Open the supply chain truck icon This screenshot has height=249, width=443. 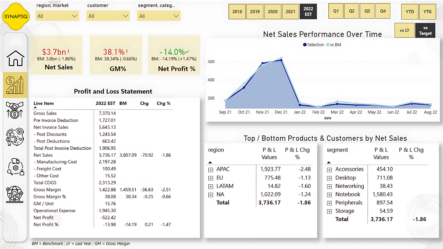[16, 167]
